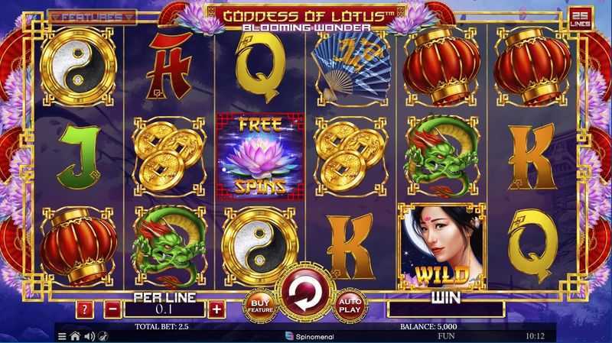The width and height of the screenshot is (612, 343).
Task: Click the Buy Feature button
Action: (x=260, y=306)
